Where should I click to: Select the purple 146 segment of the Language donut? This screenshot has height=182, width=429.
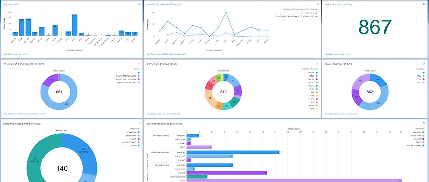tap(357, 97)
